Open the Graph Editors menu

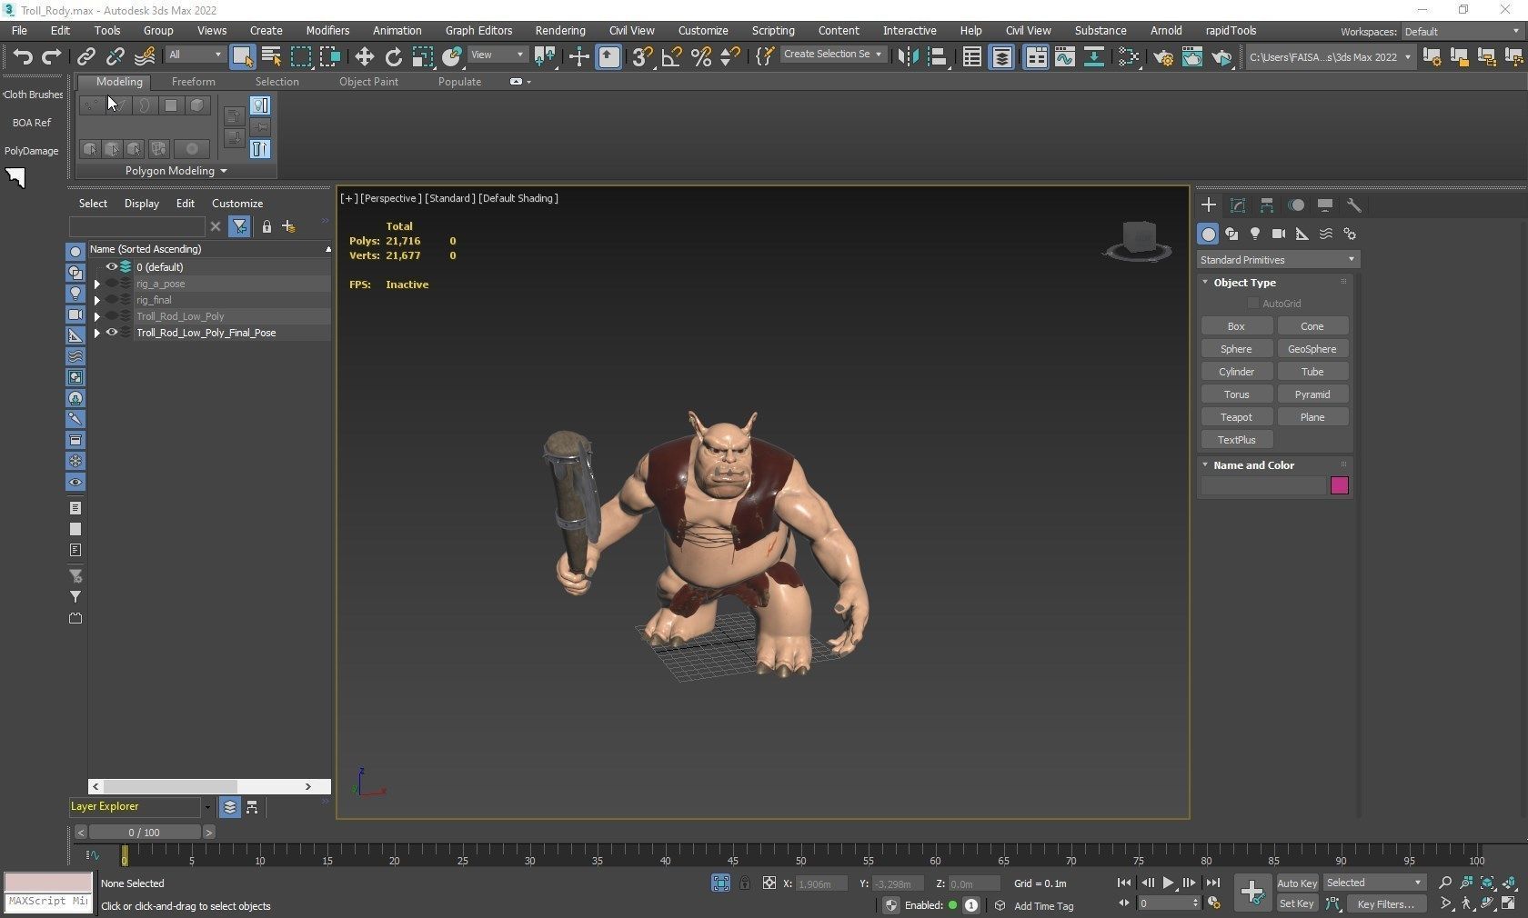pyautogui.click(x=478, y=30)
